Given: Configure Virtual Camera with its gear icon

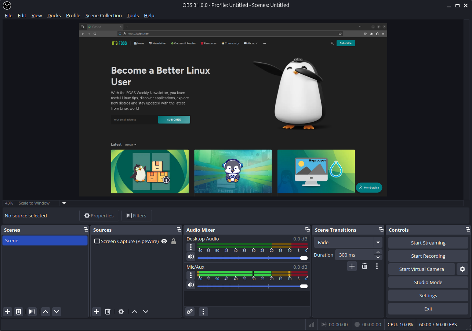Looking at the screenshot, I should pos(462,269).
